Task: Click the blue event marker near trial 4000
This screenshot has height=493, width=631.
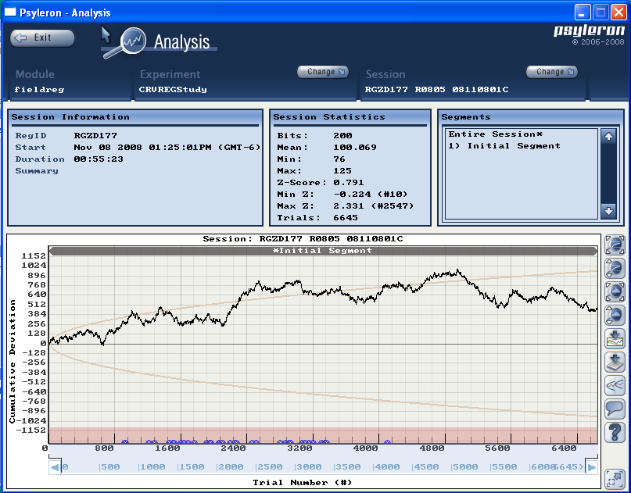Action: pos(387,442)
